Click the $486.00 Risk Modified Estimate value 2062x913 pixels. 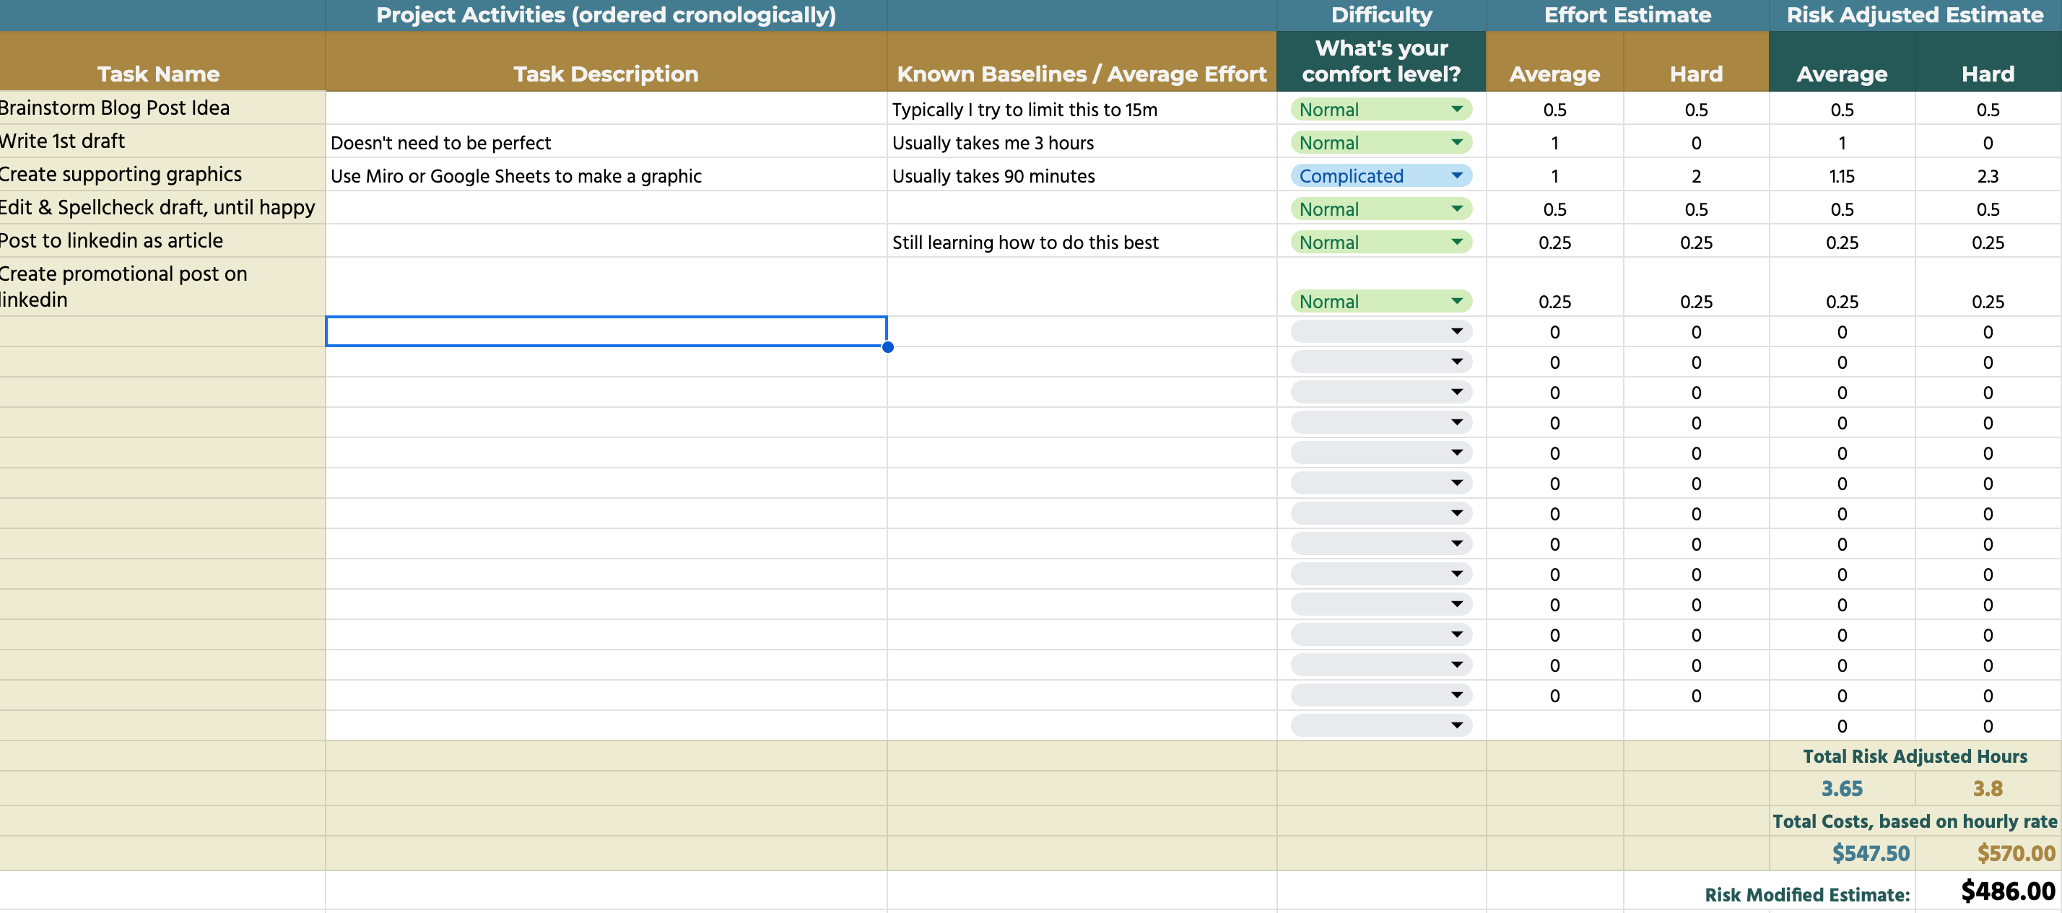2007,891
